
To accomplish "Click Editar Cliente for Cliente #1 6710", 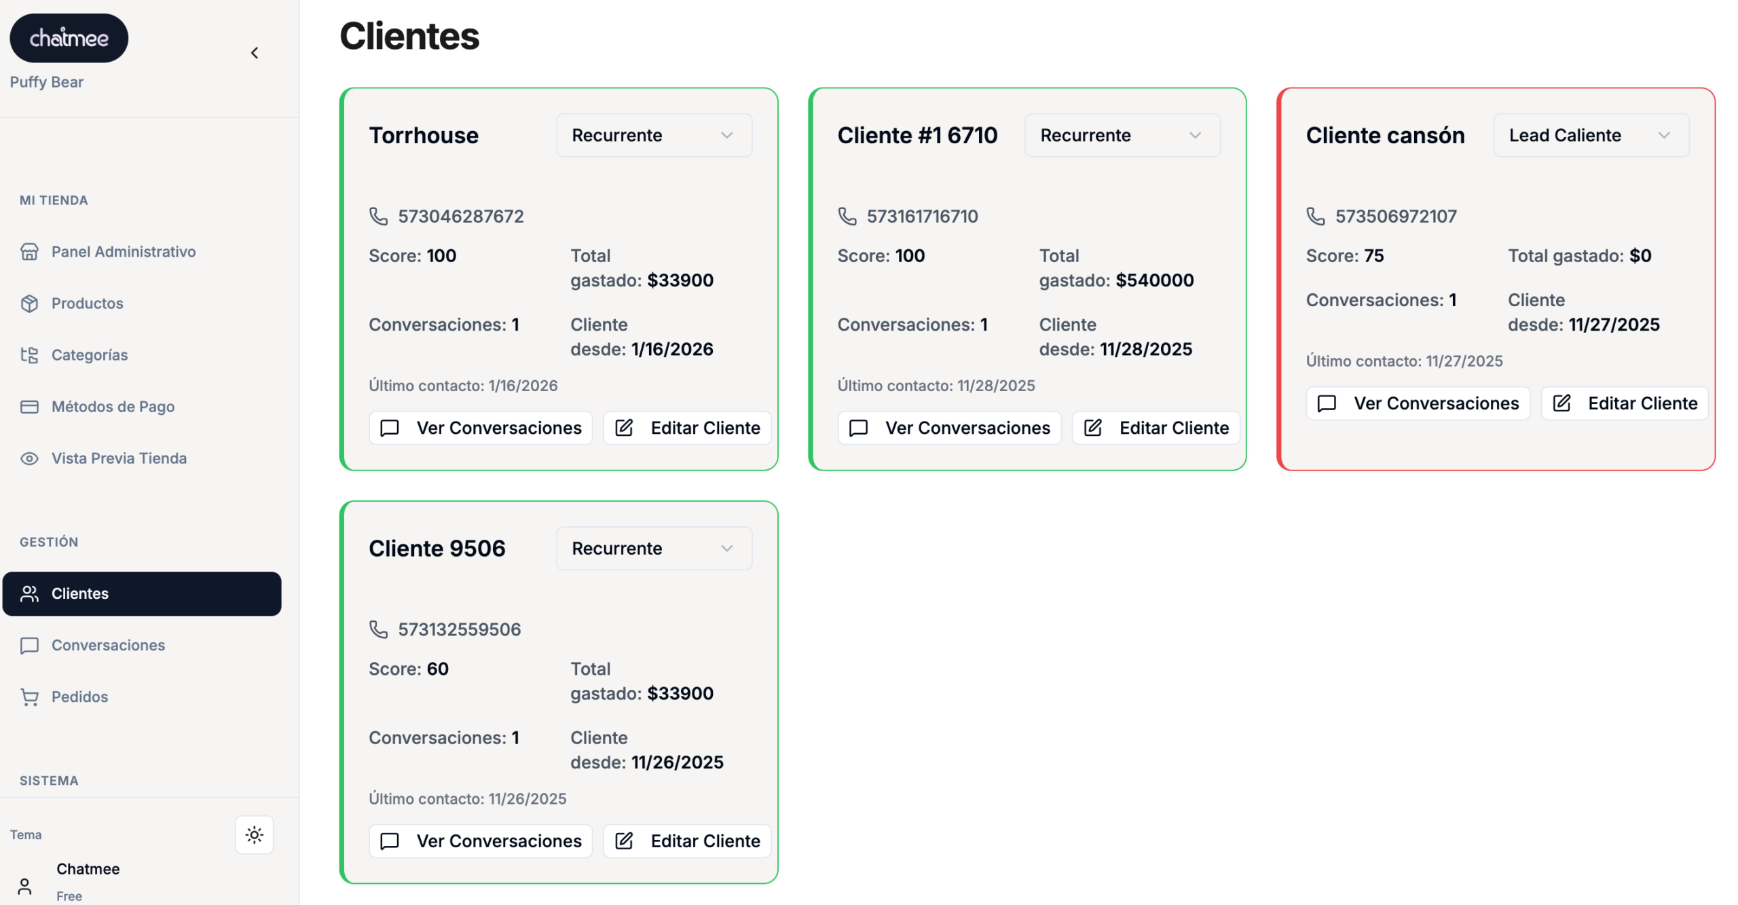I will (1155, 428).
